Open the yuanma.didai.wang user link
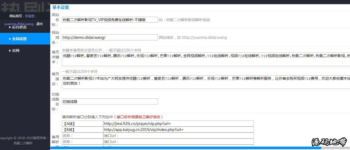 pyautogui.click(x=19, y=24)
